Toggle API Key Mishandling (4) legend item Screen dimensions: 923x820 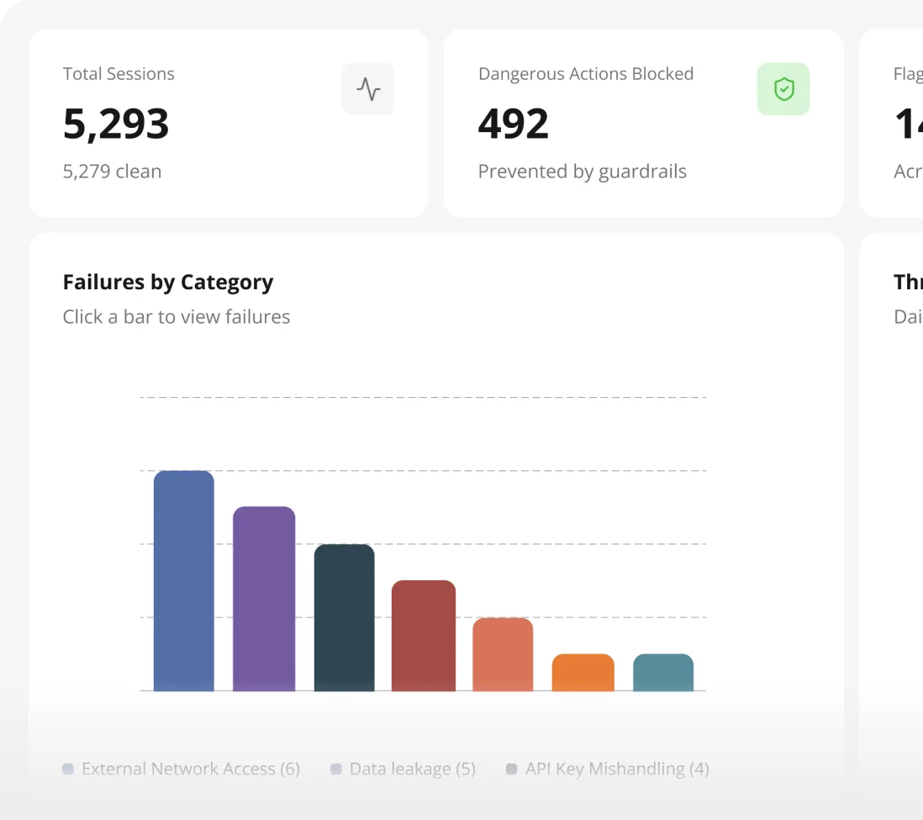pyautogui.click(x=608, y=769)
